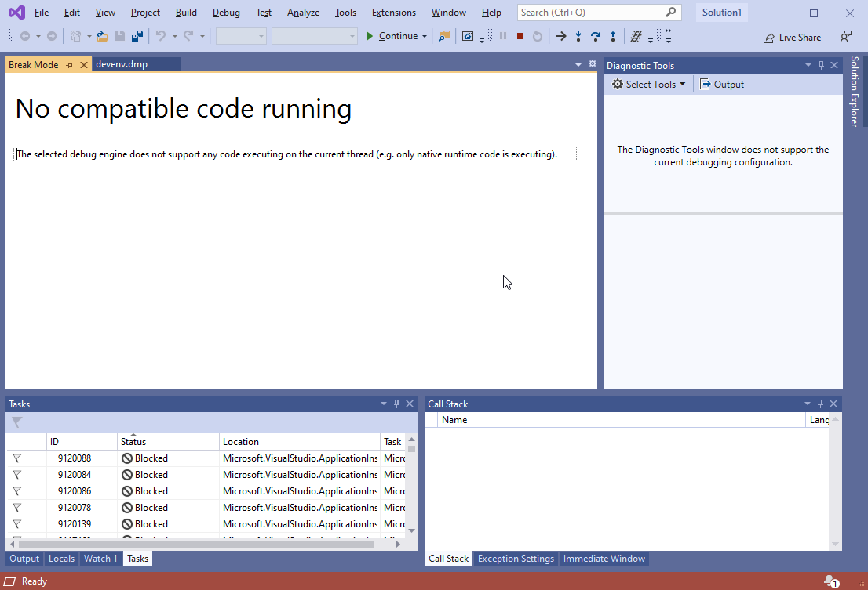Open the Send Feedback icon
Image resolution: width=868 pixels, height=590 pixels.
pos(846,37)
